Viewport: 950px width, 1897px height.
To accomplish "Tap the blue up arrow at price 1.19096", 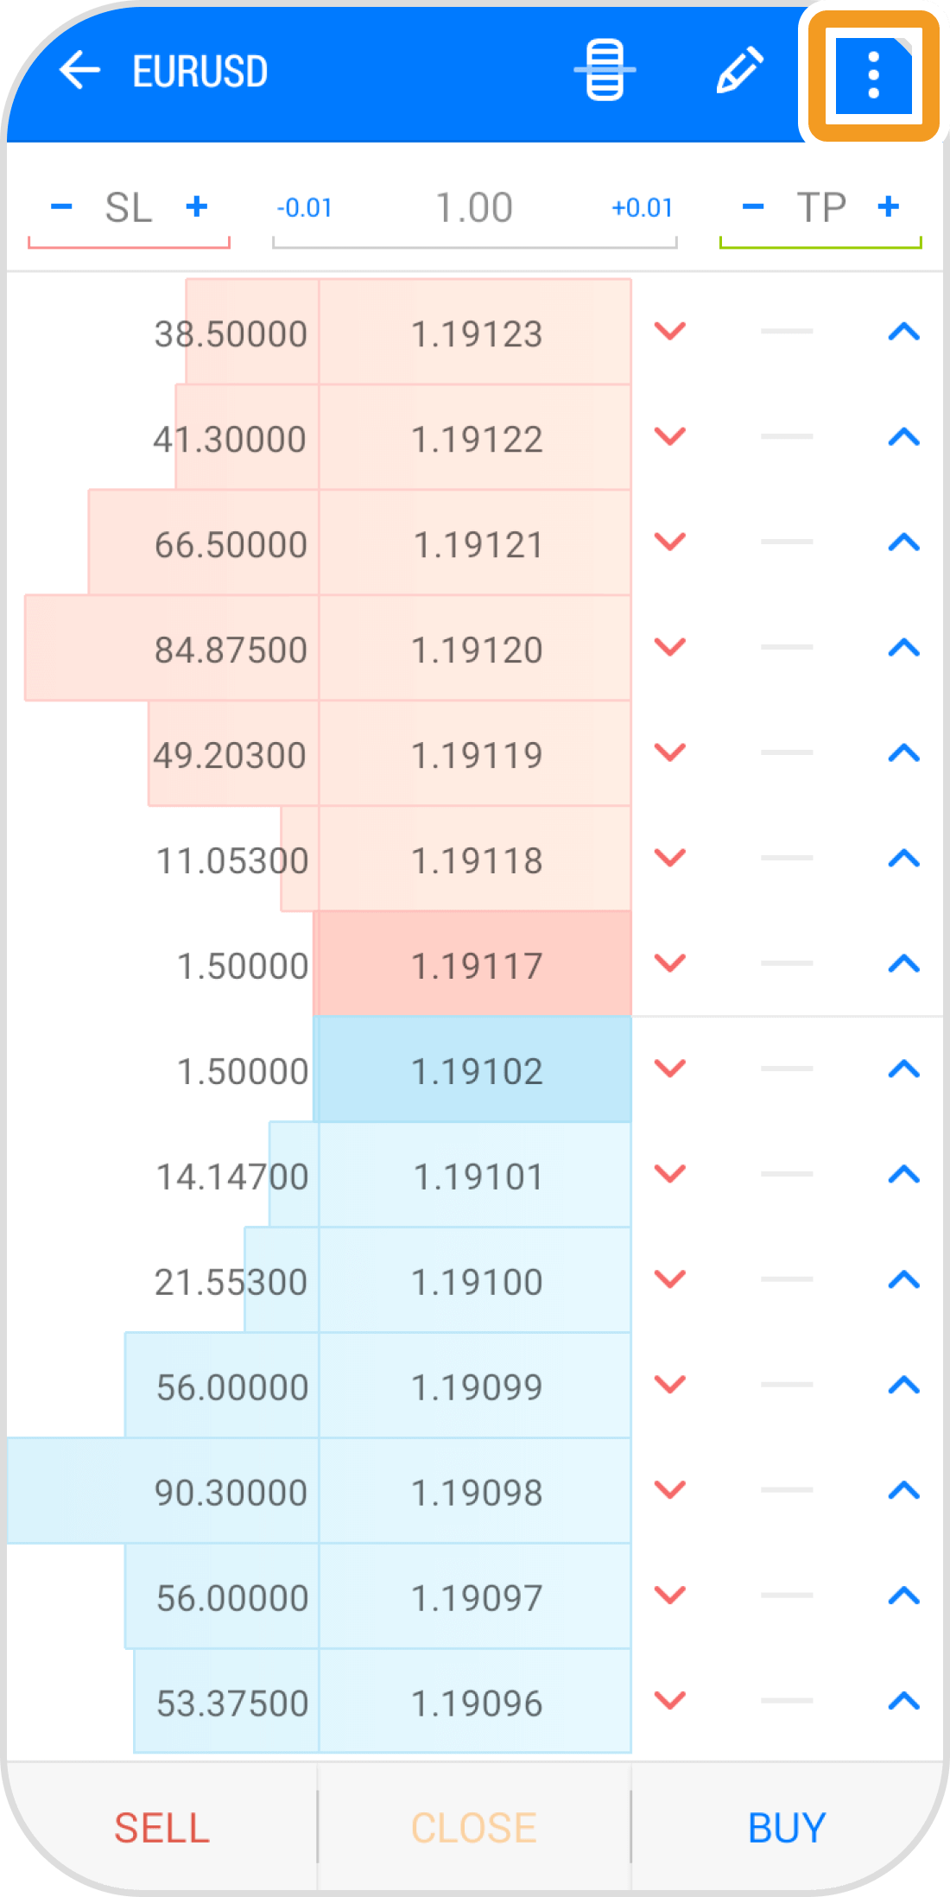I will pos(904,1702).
